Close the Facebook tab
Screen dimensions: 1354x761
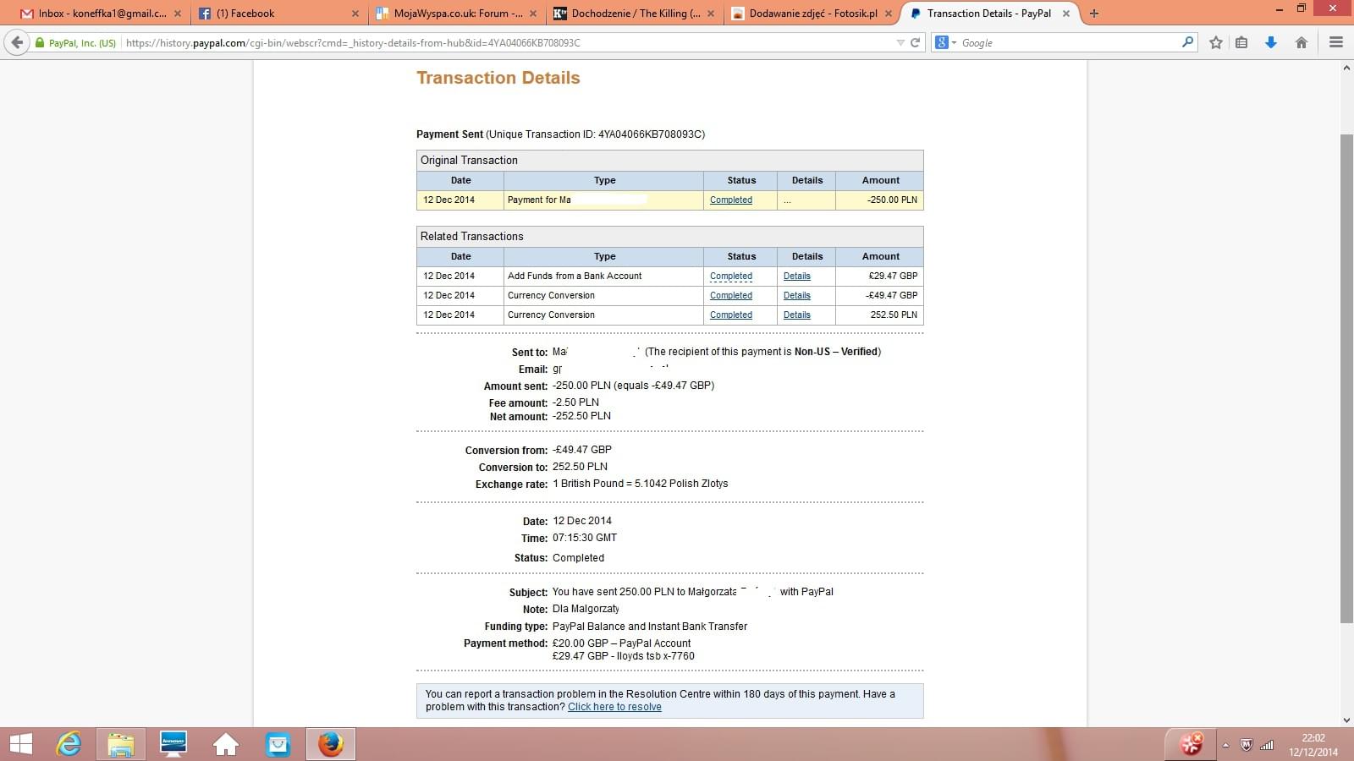click(355, 14)
